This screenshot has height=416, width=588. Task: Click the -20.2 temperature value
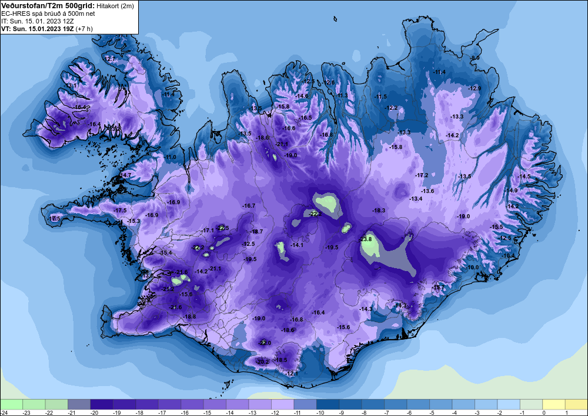point(263,361)
